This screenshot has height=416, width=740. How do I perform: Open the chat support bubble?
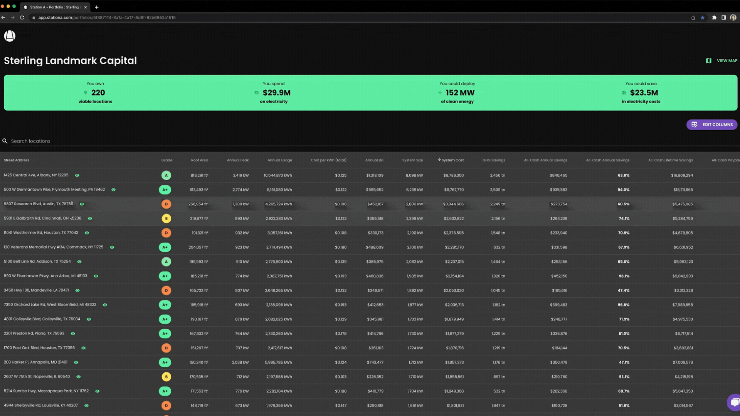click(734, 403)
